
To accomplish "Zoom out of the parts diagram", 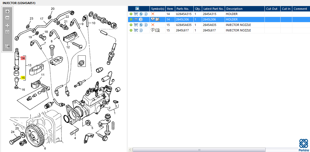I will click(x=7, y=18).
